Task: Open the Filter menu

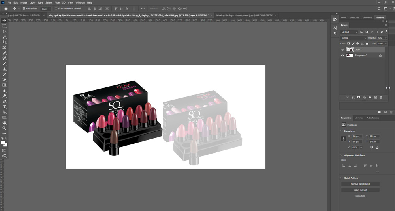Action: coord(57,2)
